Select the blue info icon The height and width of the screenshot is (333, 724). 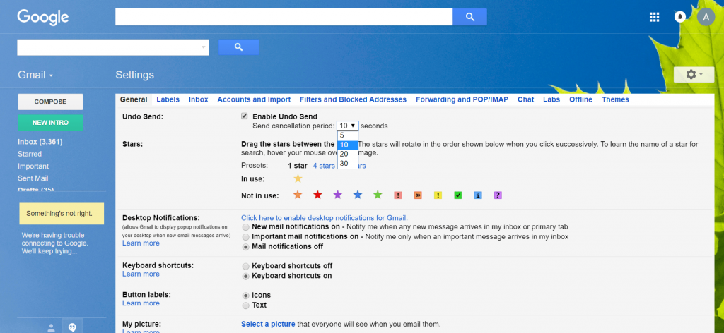tap(478, 195)
